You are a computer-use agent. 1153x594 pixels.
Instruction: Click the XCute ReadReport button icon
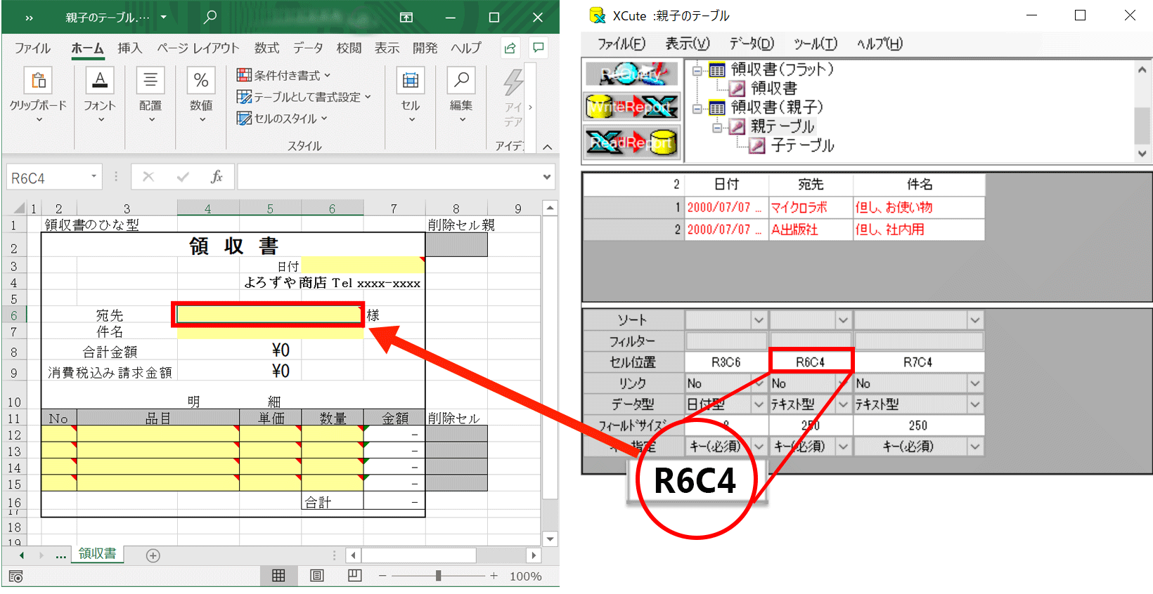[x=632, y=143]
